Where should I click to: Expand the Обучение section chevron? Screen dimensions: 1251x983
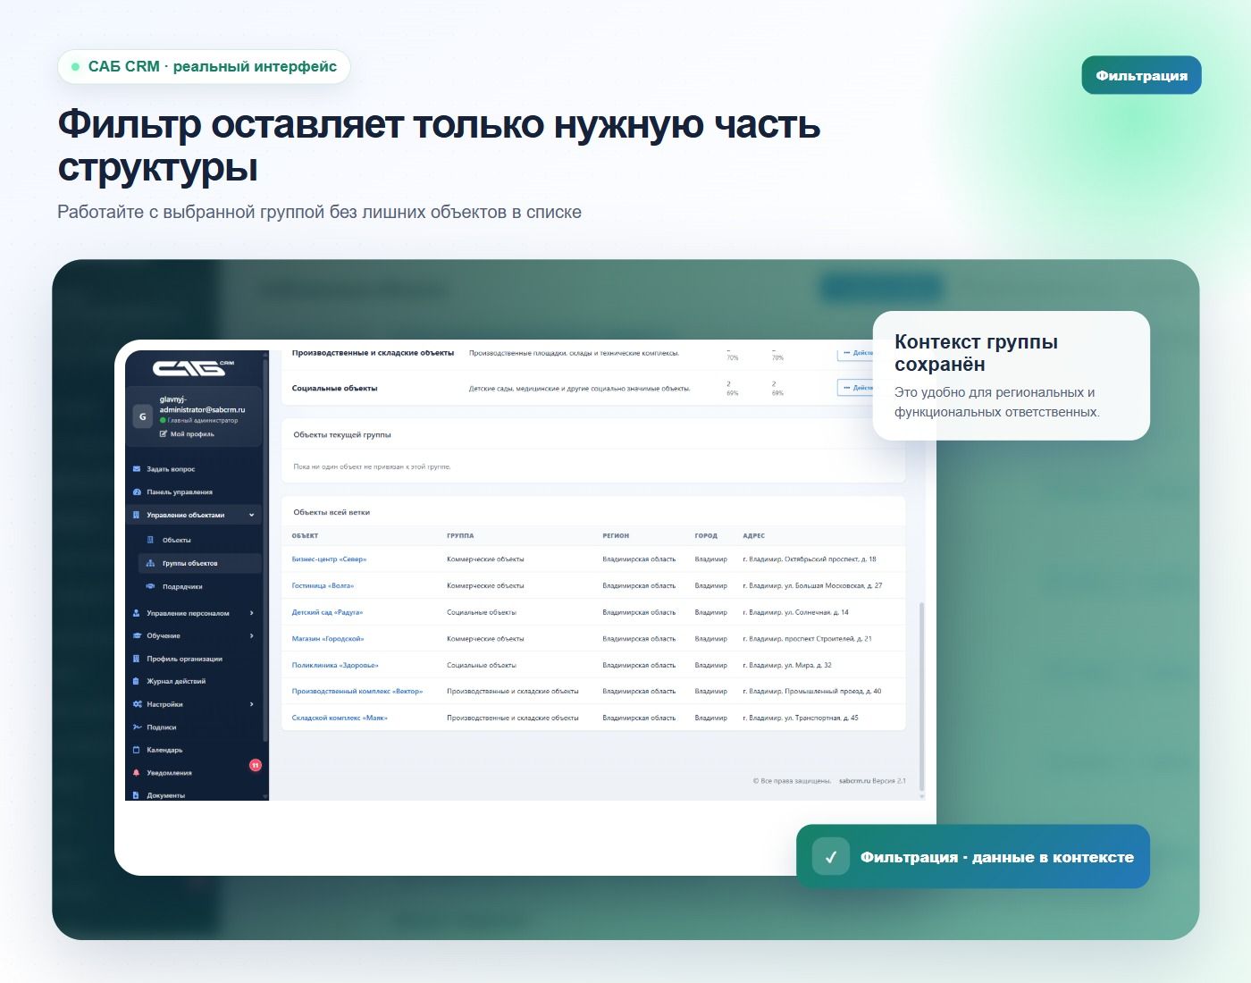(x=251, y=635)
